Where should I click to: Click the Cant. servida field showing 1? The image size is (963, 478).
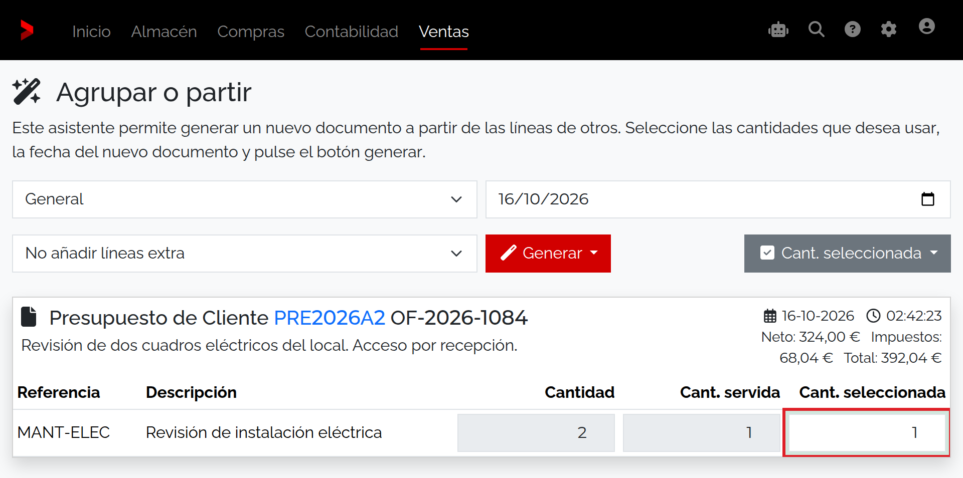[x=701, y=432]
